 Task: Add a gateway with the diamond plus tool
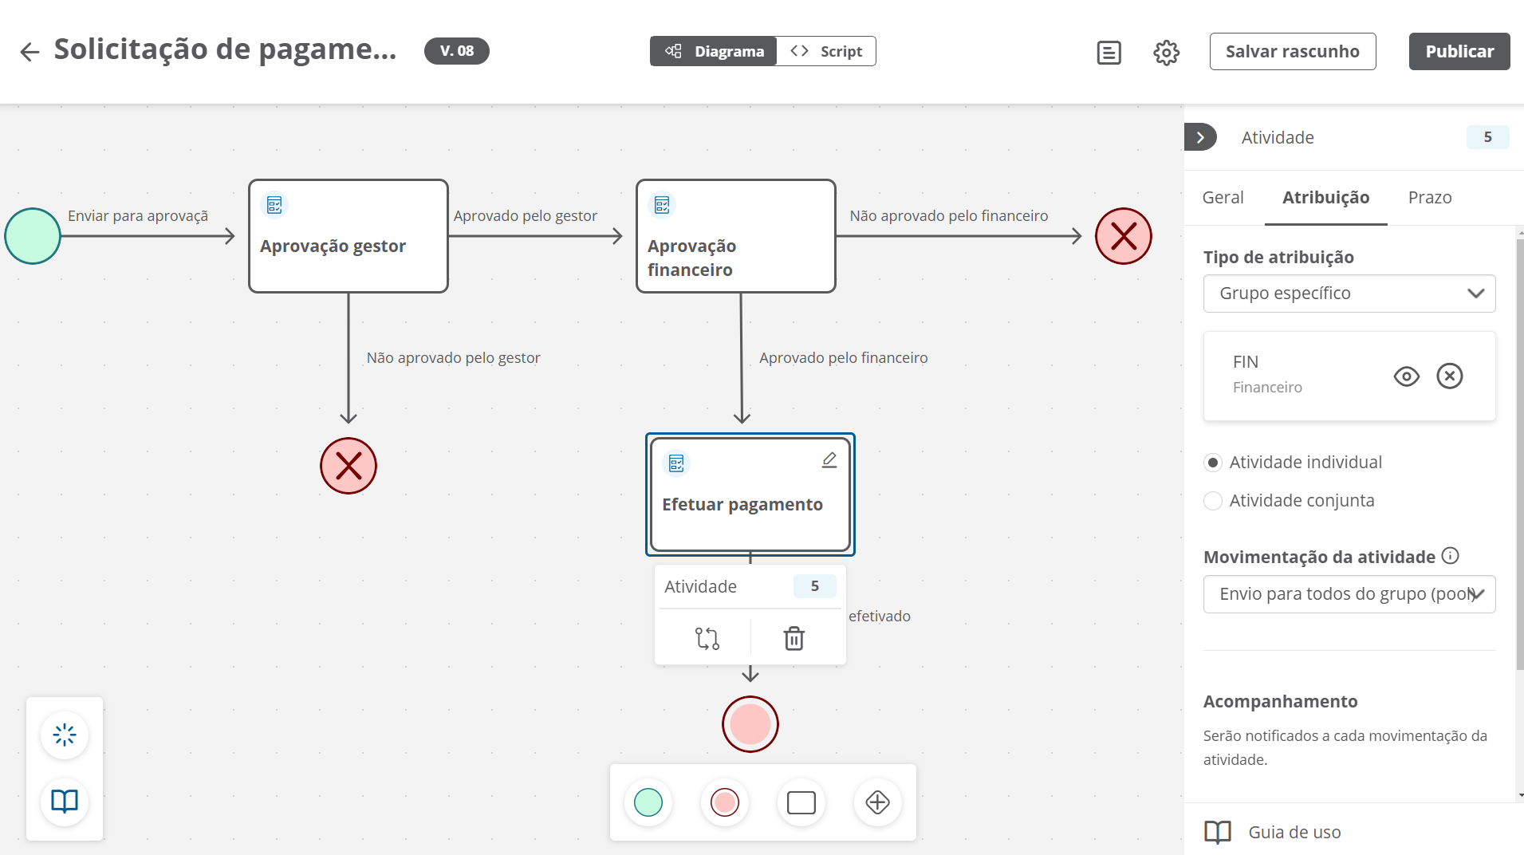(877, 802)
